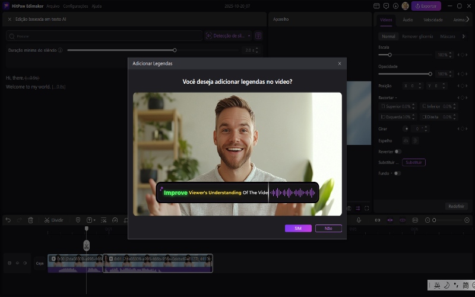Viewport: 475px width, 297px height.
Task: Reset properties with the Redefinir button
Action: (x=456, y=206)
